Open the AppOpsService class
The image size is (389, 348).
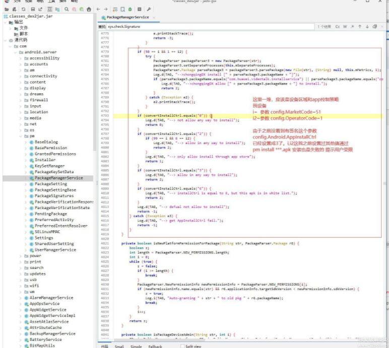(x=42, y=304)
